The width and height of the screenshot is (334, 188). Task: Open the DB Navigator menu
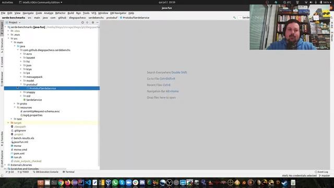pyautogui.click(x=118, y=13)
